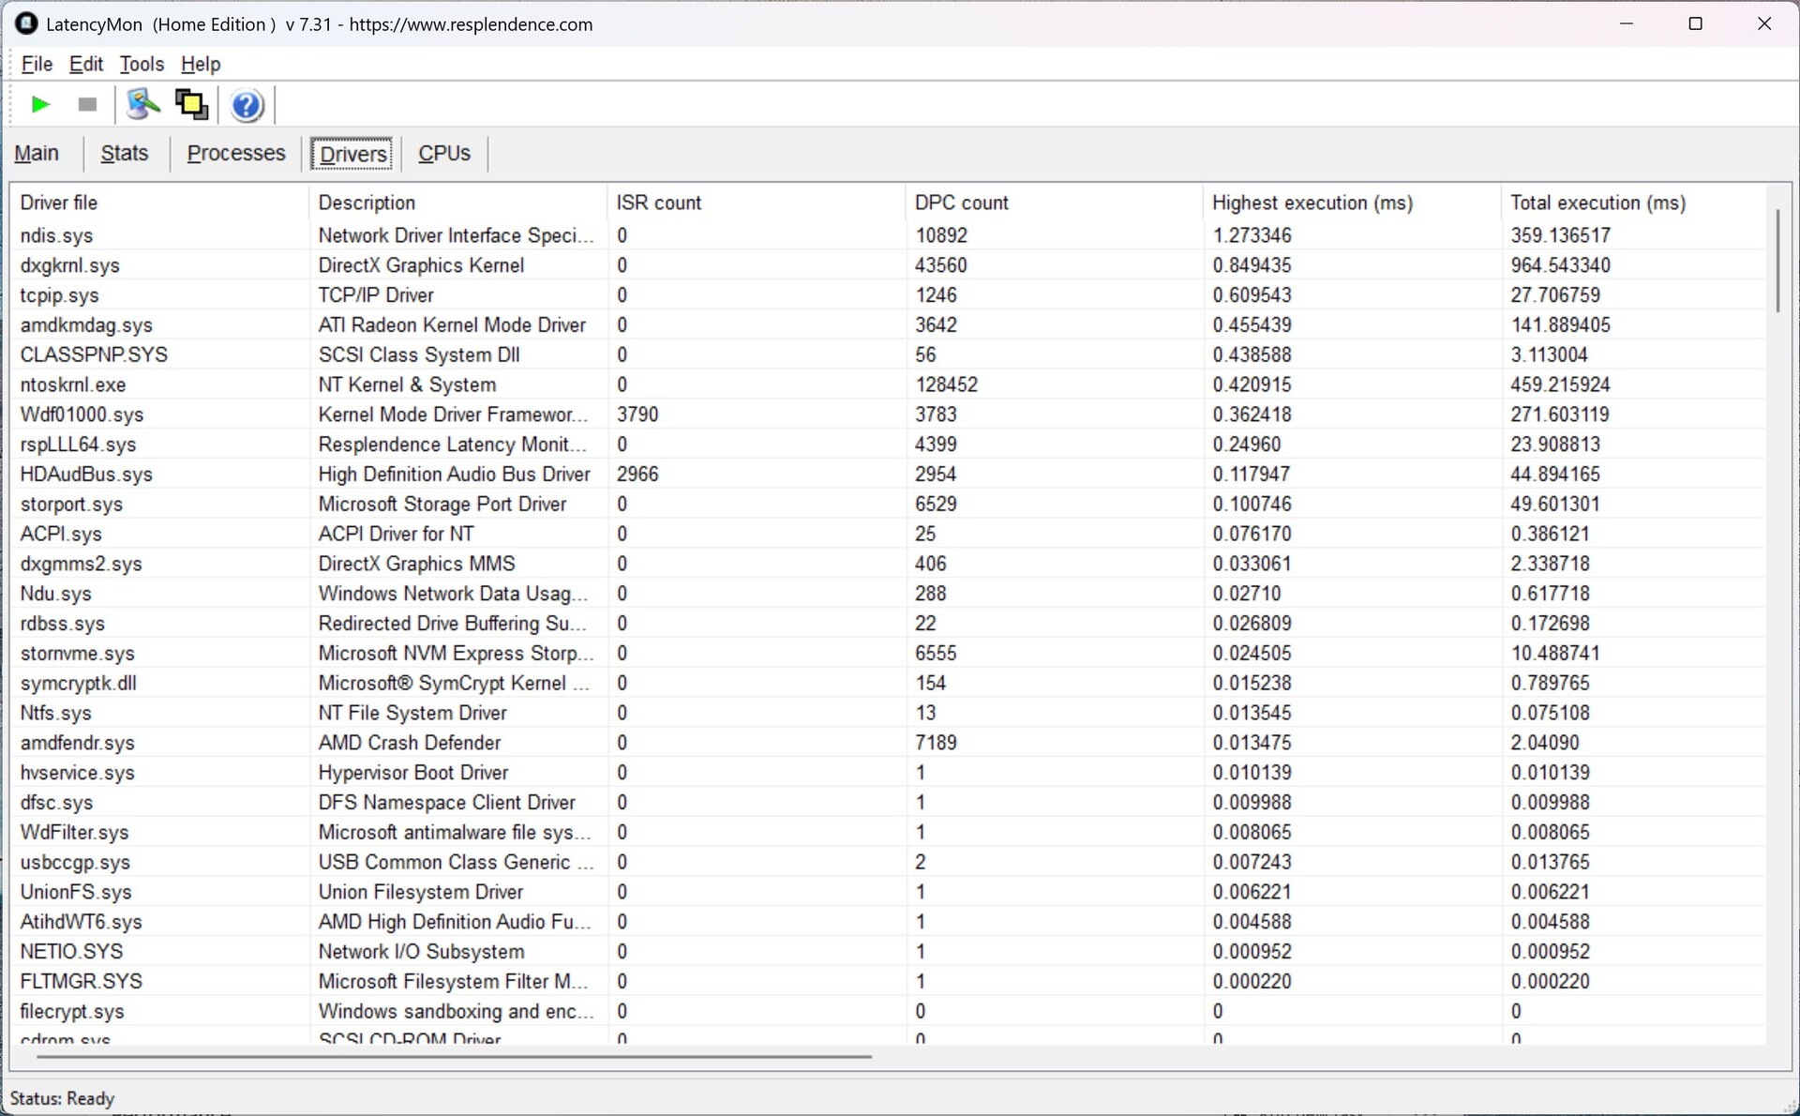The height and width of the screenshot is (1116, 1800).
Task: Open the Edit menu
Action: point(86,64)
